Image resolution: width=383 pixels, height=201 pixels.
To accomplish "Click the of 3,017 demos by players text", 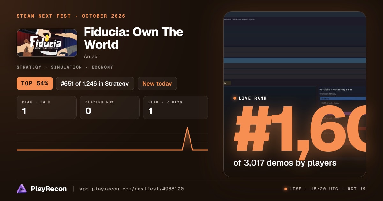I will (x=285, y=163).
